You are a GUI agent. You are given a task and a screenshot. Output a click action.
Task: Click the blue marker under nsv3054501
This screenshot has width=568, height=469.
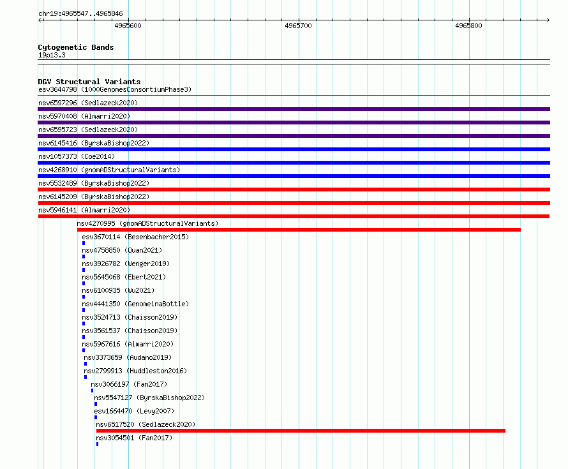[x=97, y=444]
